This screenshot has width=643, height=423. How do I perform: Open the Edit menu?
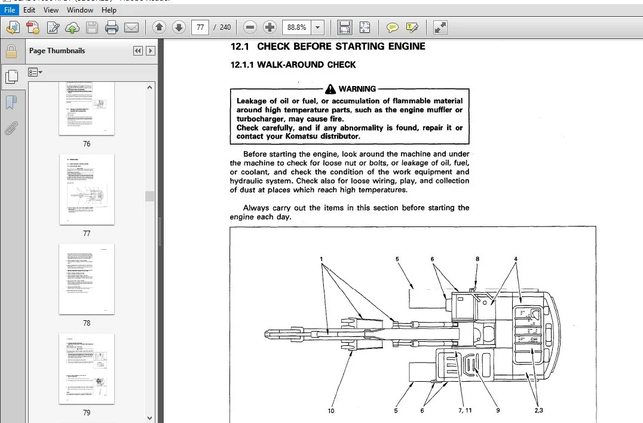29,10
